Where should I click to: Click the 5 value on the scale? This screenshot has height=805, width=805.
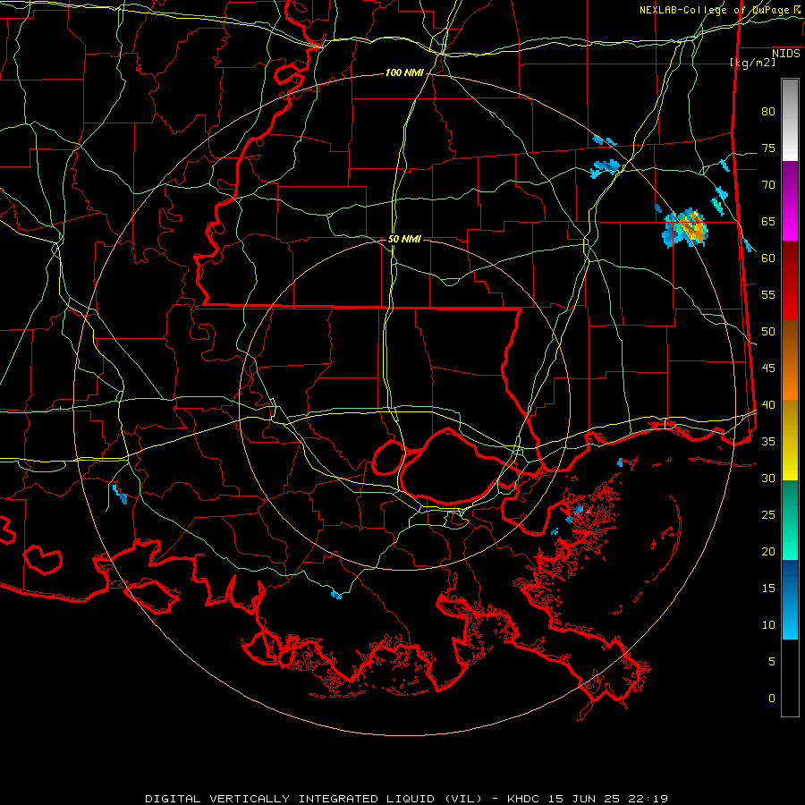point(772,662)
